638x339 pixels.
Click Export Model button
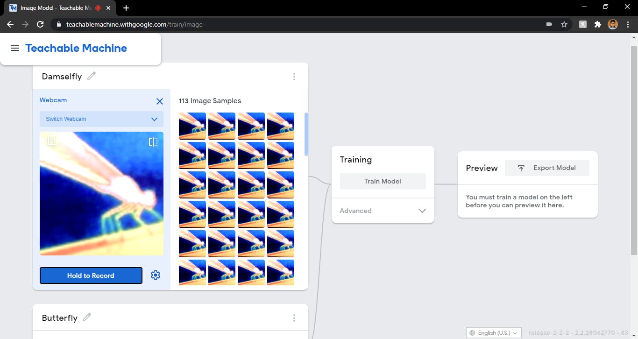tap(547, 168)
